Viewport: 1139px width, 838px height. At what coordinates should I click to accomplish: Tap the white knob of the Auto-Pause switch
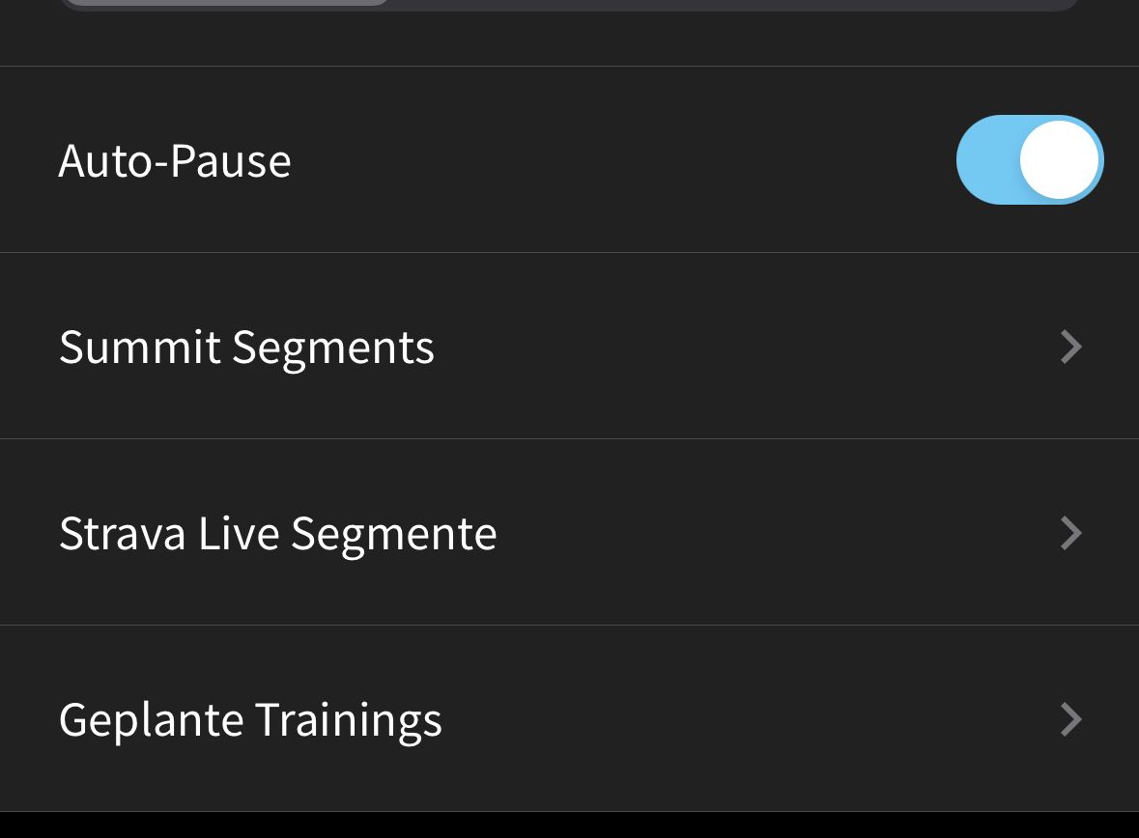tap(1059, 160)
